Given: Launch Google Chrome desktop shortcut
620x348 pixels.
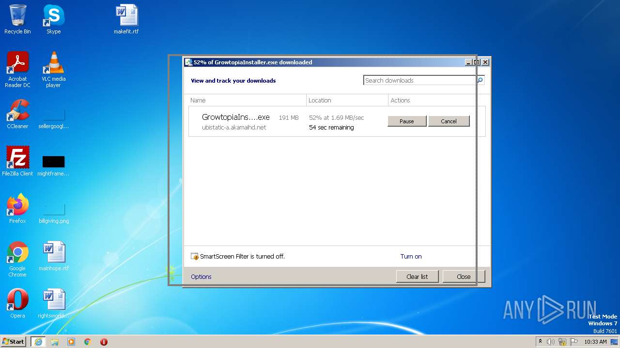Looking at the screenshot, I should (x=17, y=259).
